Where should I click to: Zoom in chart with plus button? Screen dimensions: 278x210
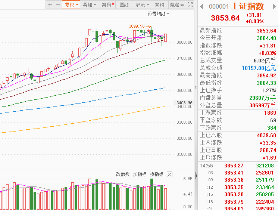50,5
